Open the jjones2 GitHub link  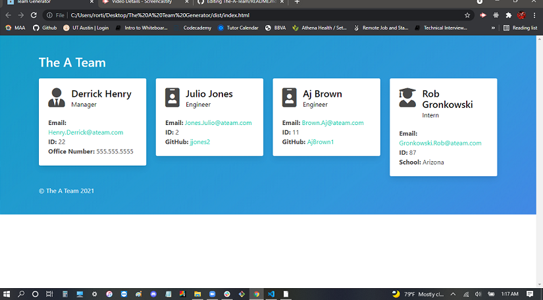tap(200, 142)
